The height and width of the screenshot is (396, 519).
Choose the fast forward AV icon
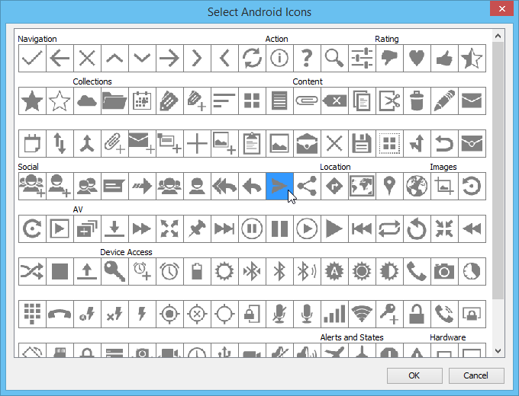click(142, 228)
